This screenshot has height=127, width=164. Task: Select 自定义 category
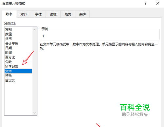18,80
